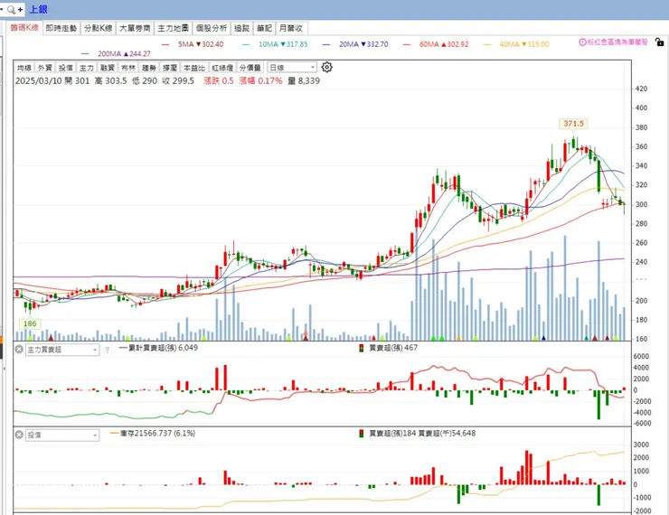The image size is (669, 515).
Task: Click the 買賣超(張) 467 legend icon
Action: [362, 348]
